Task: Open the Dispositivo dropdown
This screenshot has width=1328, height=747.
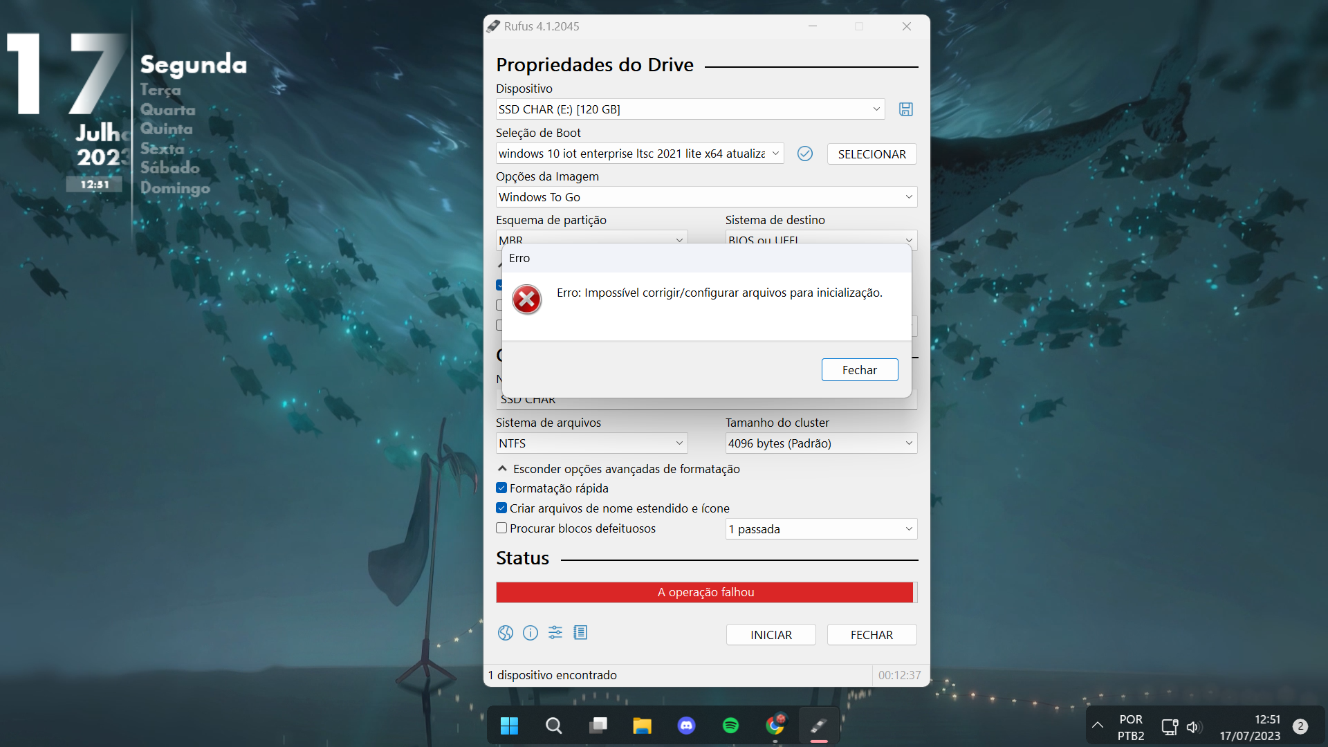Action: pyautogui.click(x=690, y=109)
